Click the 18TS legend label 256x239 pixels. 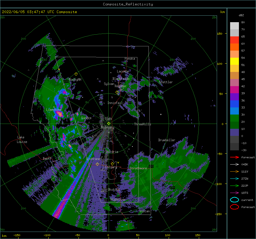[245, 193]
